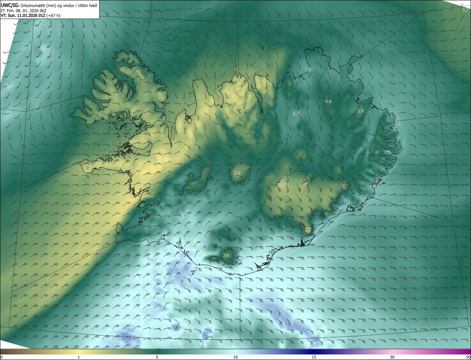Click the map value '3.9' in northeast Iceland

click(x=360, y=111)
